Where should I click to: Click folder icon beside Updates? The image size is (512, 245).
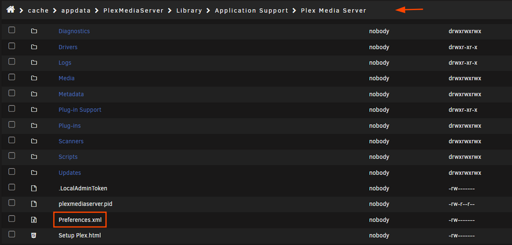pos(34,172)
